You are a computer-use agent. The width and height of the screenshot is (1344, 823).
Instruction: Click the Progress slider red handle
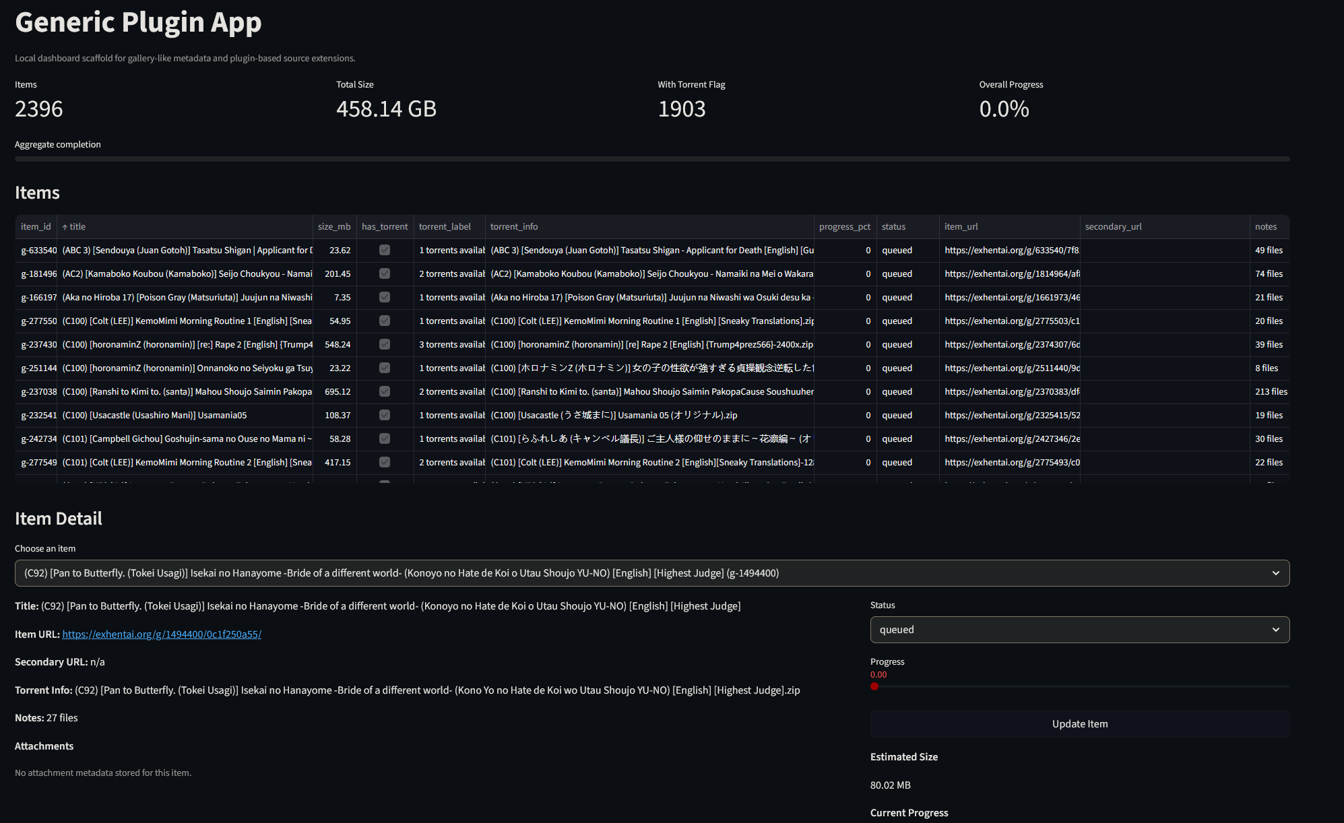pyautogui.click(x=874, y=686)
